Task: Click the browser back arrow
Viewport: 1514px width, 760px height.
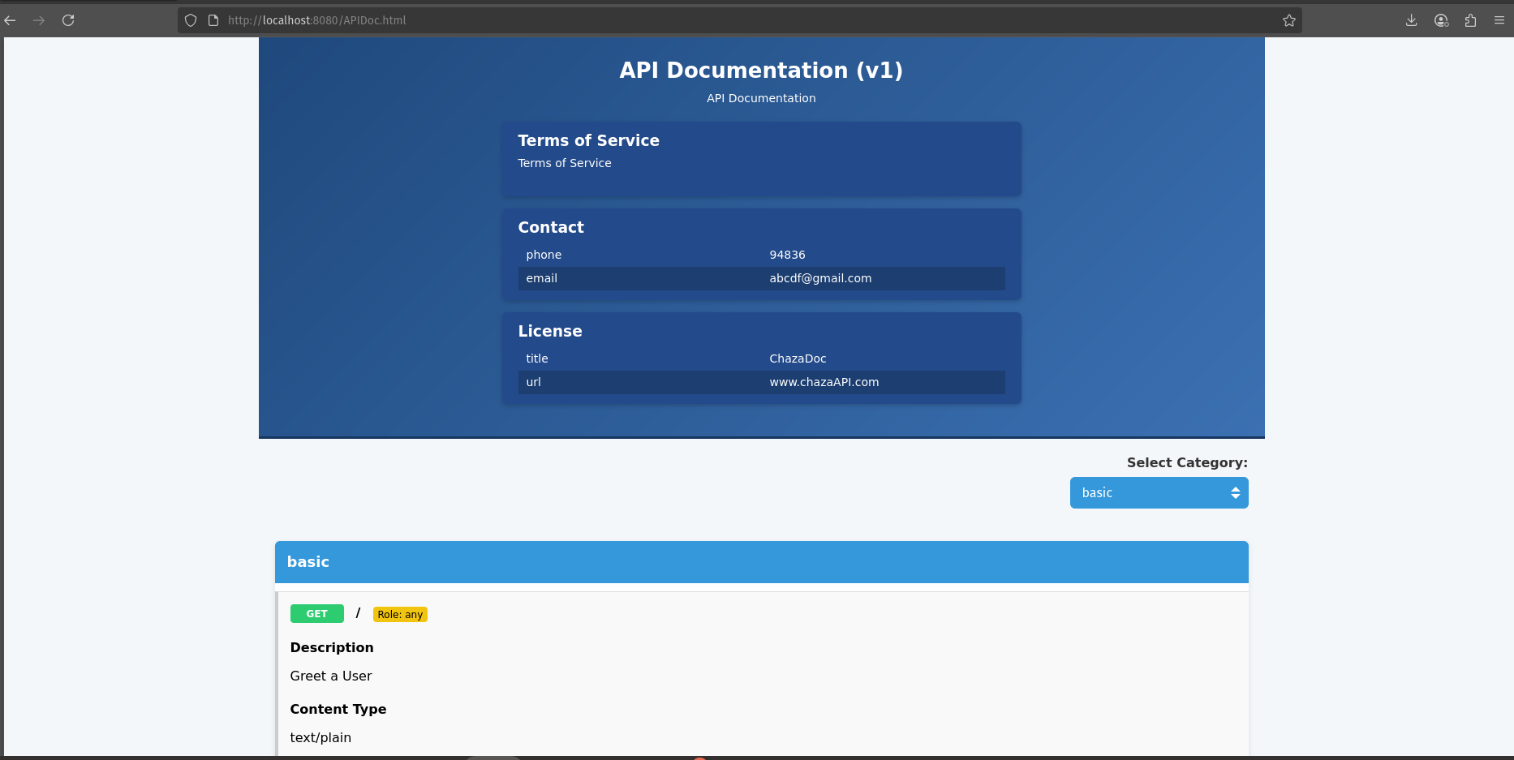Action: [11, 20]
